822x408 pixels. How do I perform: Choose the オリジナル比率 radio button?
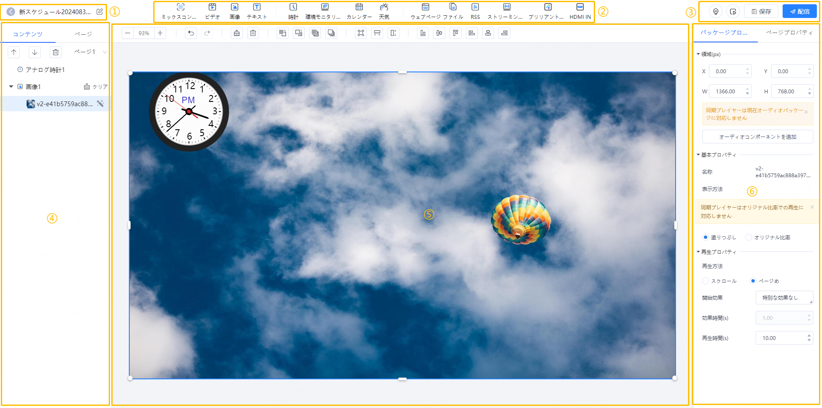[x=749, y=237]
